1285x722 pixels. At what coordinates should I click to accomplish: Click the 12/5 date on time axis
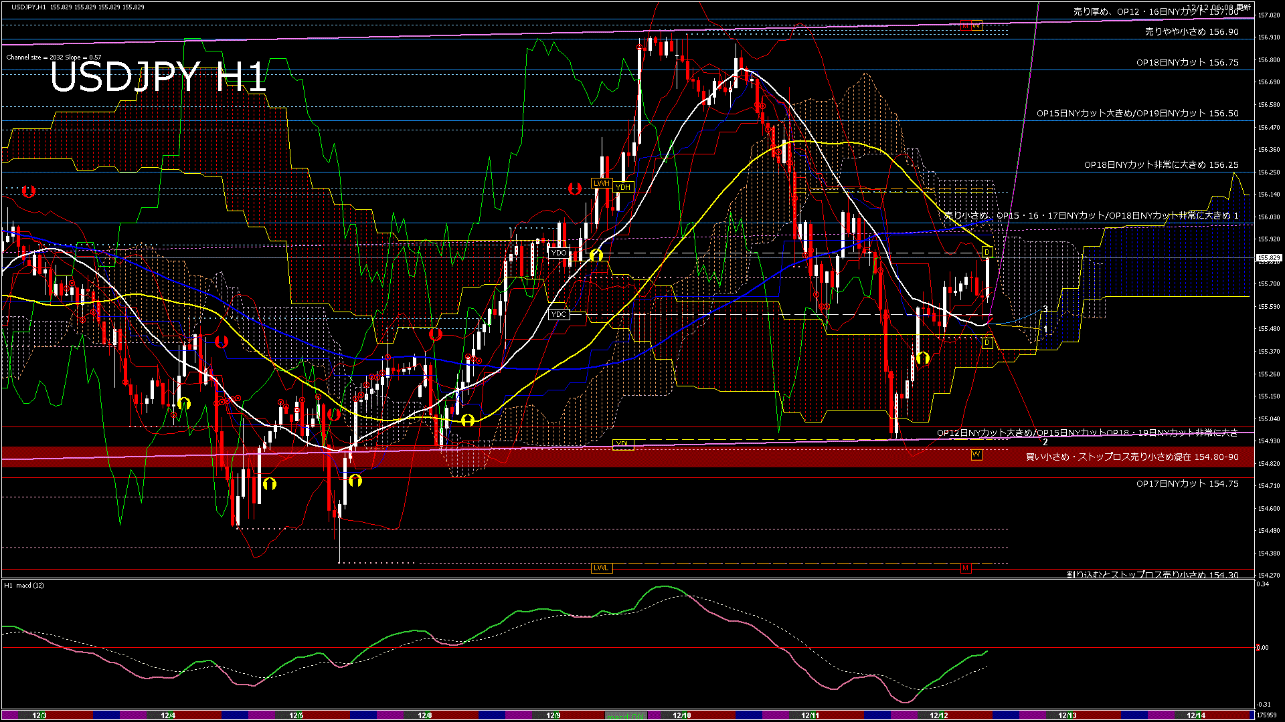point(296,715)
